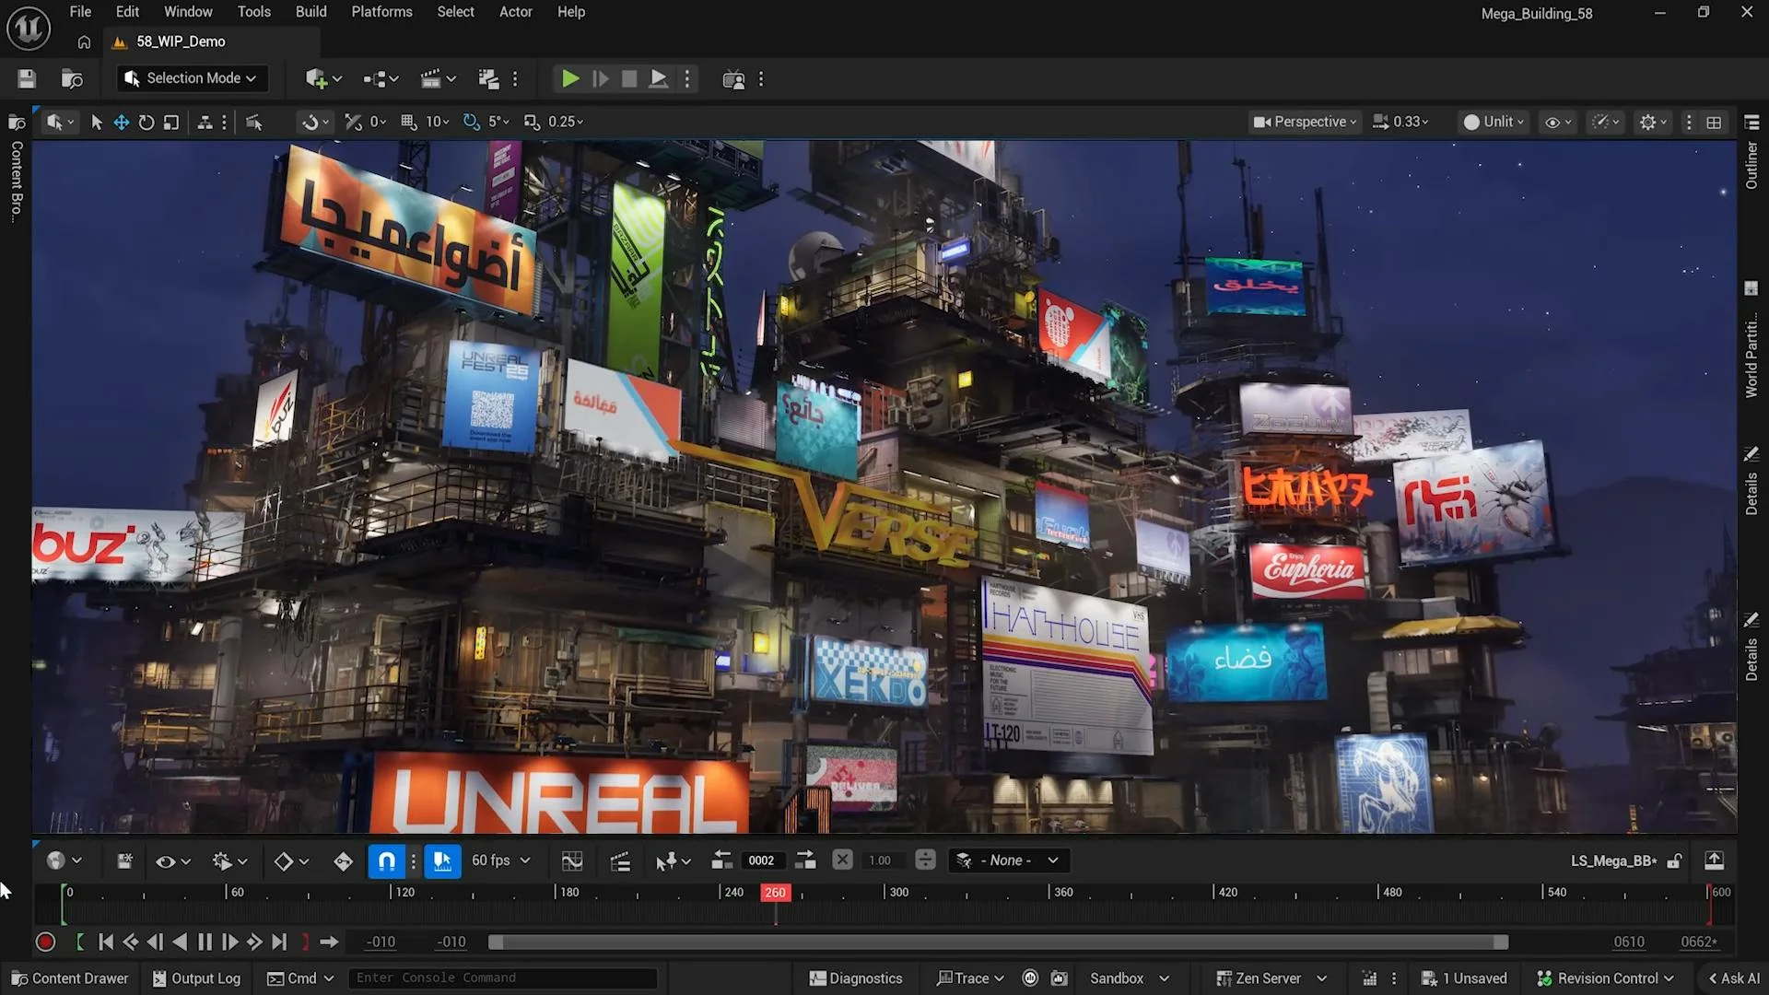Open the Cinematics clapperboard dropdown
Image resolution: width=1769 pixels, height=995 pixels.
tap(439, 79)
